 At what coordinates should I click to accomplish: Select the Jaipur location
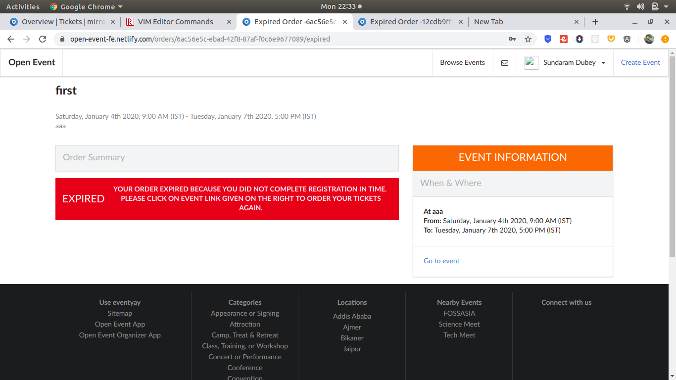(x=352, y=349)
